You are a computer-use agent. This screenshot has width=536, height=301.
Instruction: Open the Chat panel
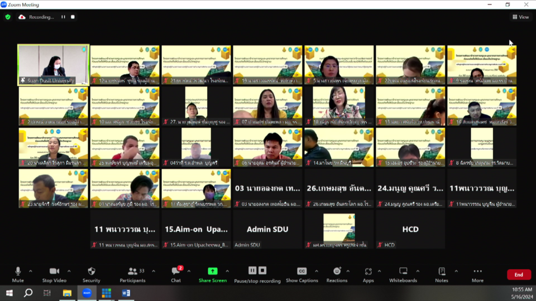pos(175,271)
